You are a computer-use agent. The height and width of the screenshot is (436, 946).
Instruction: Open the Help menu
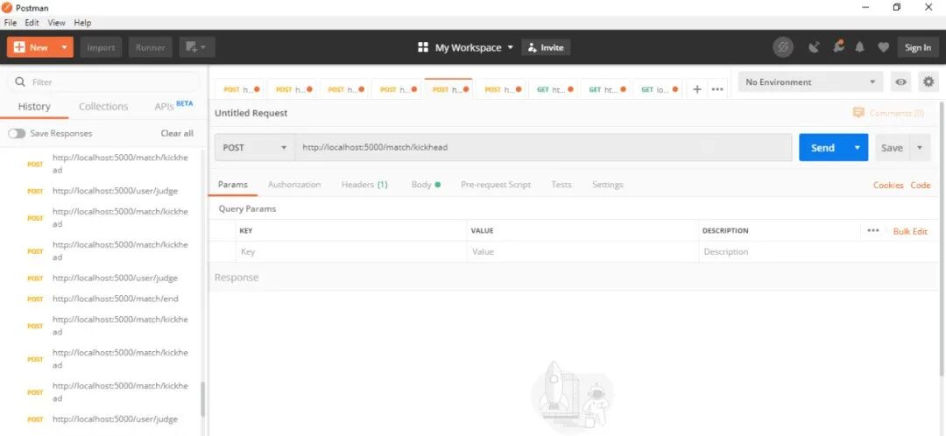click(x=82, y=22)
